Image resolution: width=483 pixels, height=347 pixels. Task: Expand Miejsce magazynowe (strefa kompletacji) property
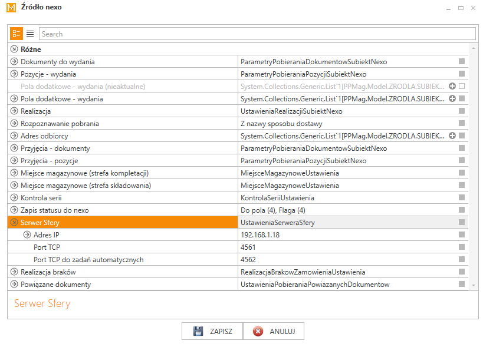pos(14,173)
